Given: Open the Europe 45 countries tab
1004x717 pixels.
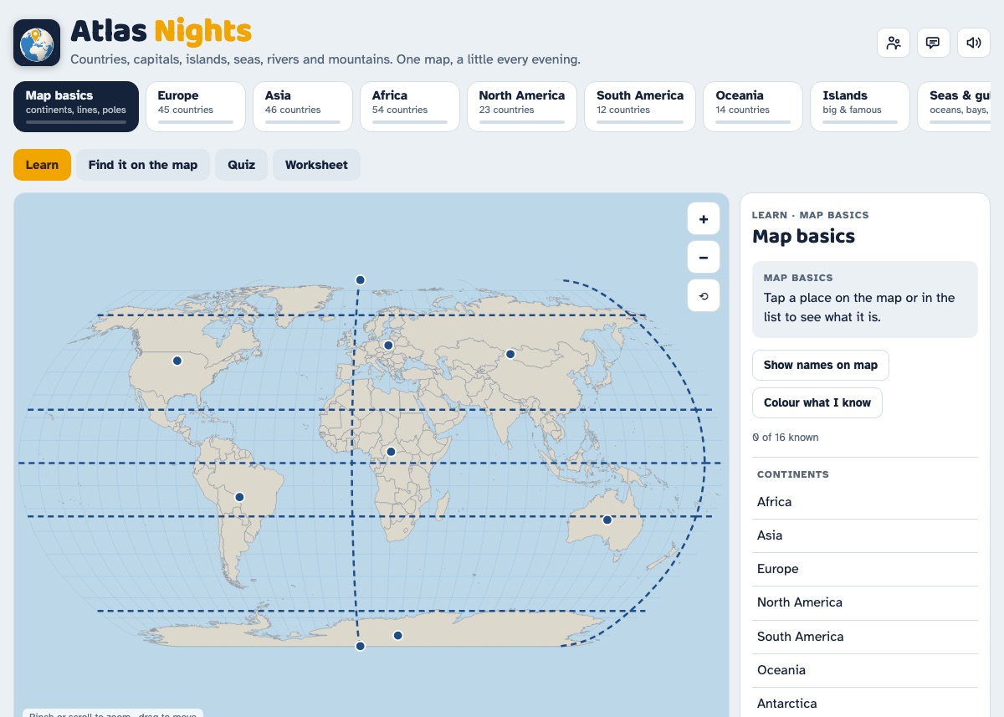Looking at the screenshot, I should 196,106.
